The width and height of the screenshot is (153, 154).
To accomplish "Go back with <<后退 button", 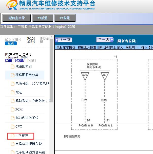I will pos(43,18).
